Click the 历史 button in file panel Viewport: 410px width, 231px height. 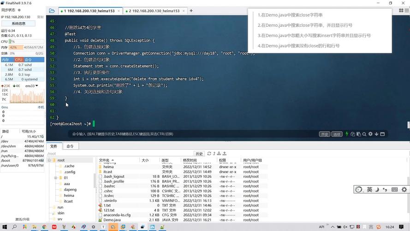[199, 154]
